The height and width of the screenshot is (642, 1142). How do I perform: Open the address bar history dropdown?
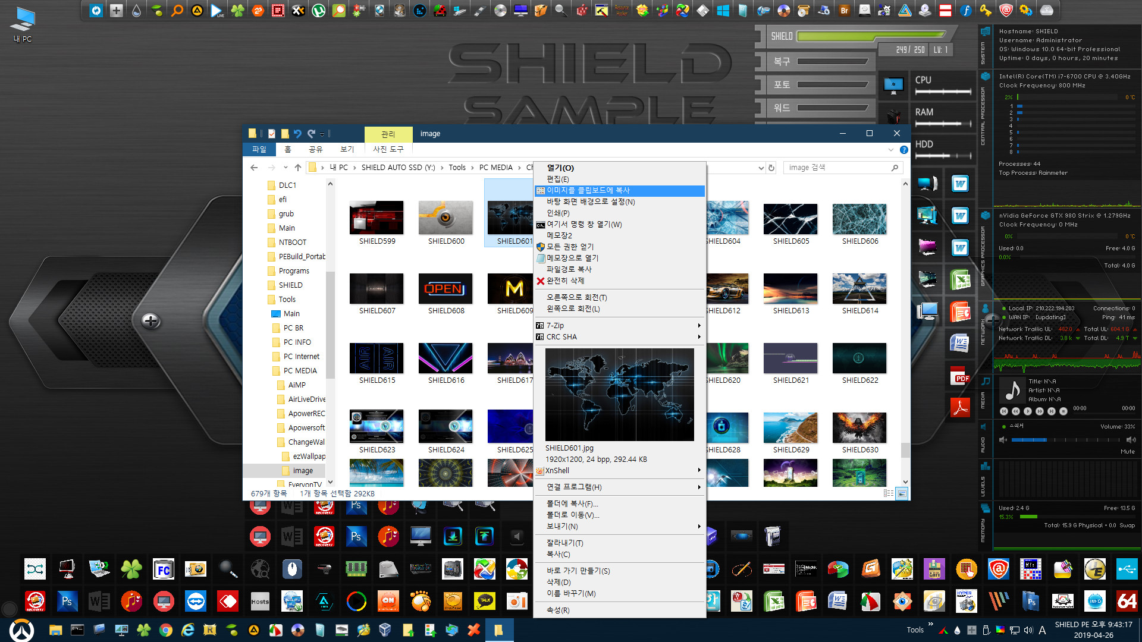point(761,168)
